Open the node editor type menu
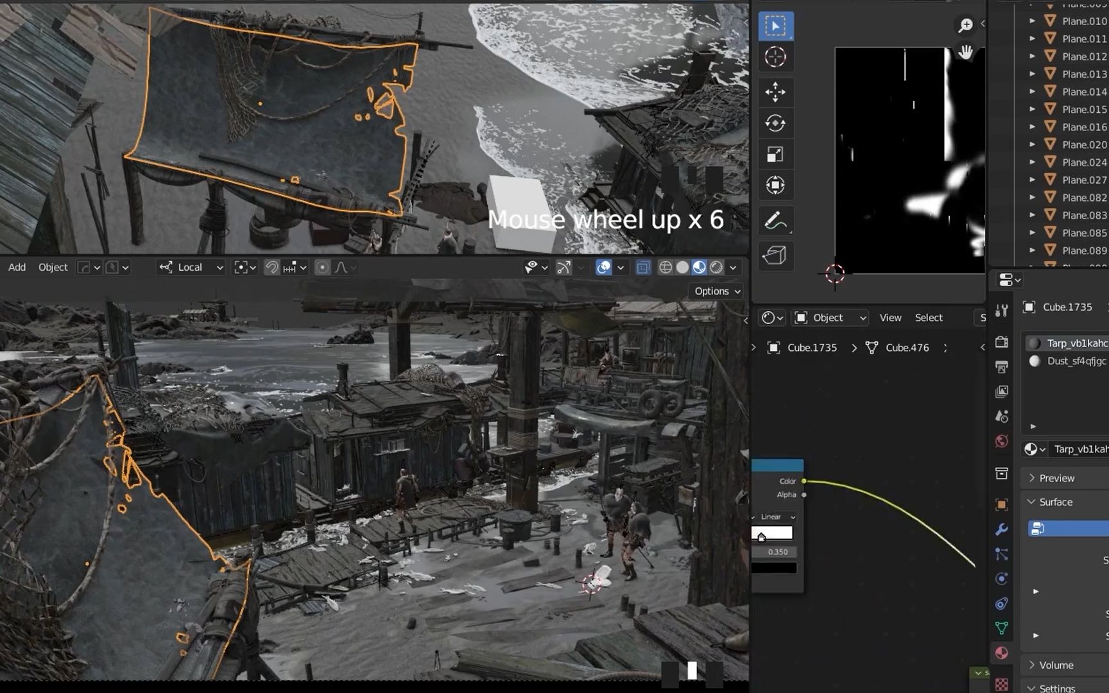This screenshot has width=1109, height=693. (771, 318)
